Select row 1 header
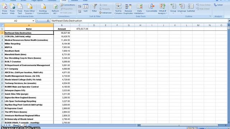The width and height of the screenshot is (230, 129). pyautogui.click(x=2, y=29)
